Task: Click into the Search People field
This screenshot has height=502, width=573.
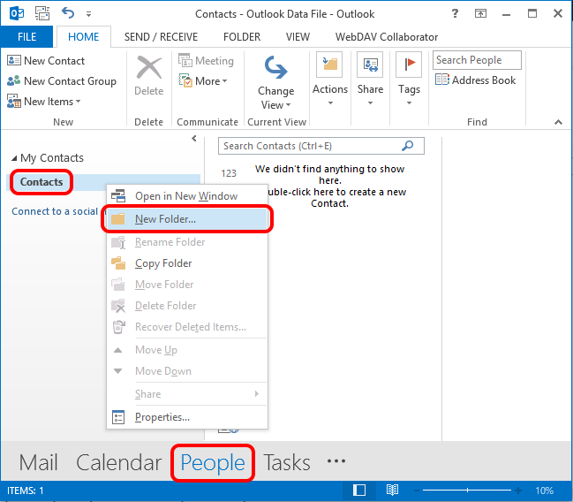Action: pos(477,60)
